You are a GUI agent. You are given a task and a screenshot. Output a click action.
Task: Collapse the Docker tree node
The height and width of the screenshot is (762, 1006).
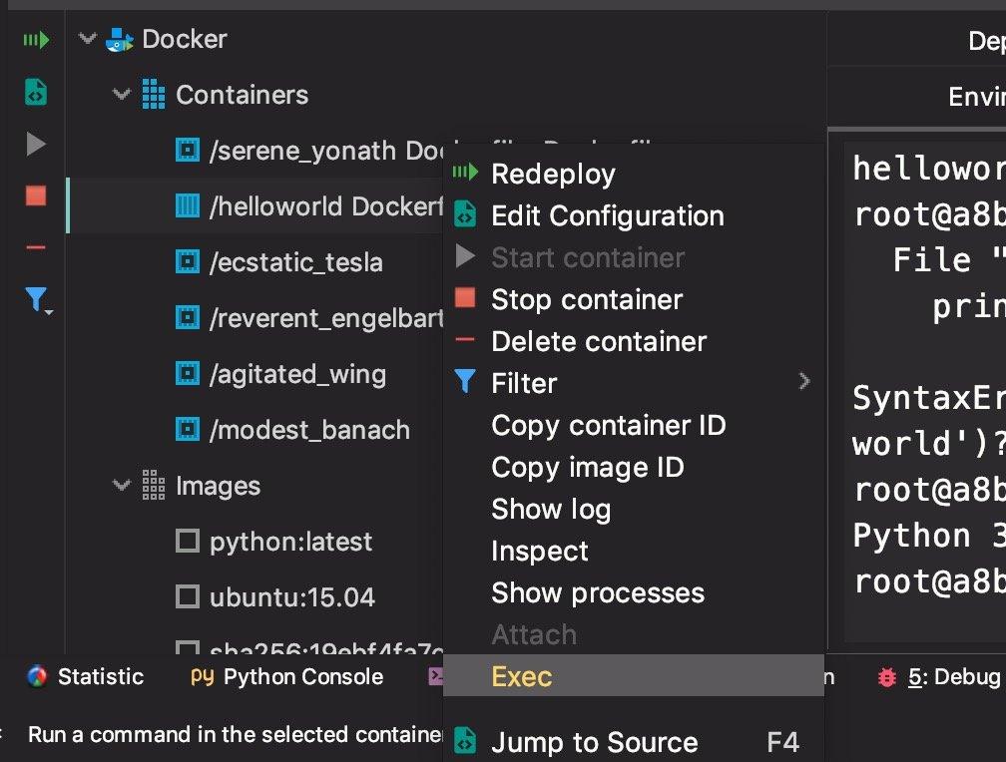87,39
